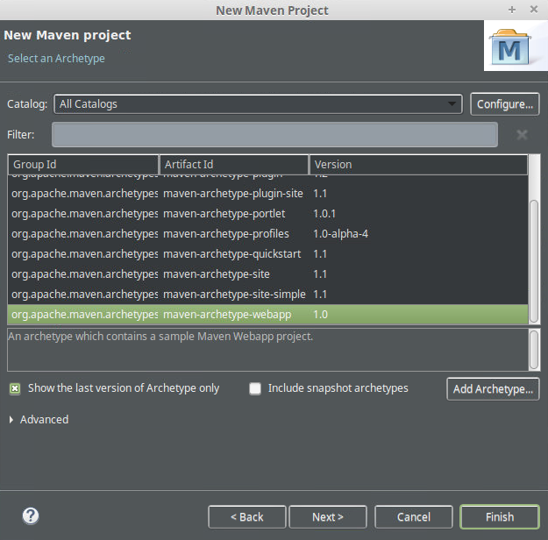Click the help question mark icon
Viewport: 548px width, 540px height.
(31, 515)
